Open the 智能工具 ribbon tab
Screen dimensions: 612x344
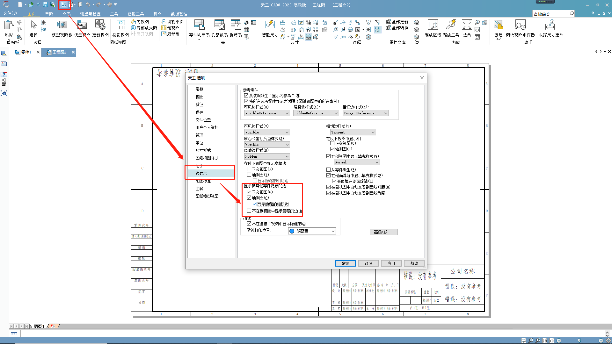coord(136,14)
